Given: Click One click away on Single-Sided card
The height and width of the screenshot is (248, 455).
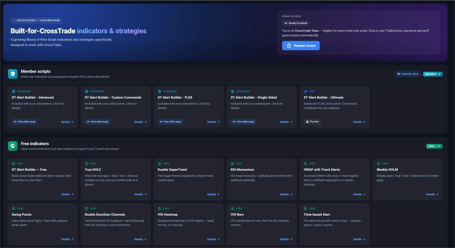Looking at the screenshot, I should tap(243, 122).
